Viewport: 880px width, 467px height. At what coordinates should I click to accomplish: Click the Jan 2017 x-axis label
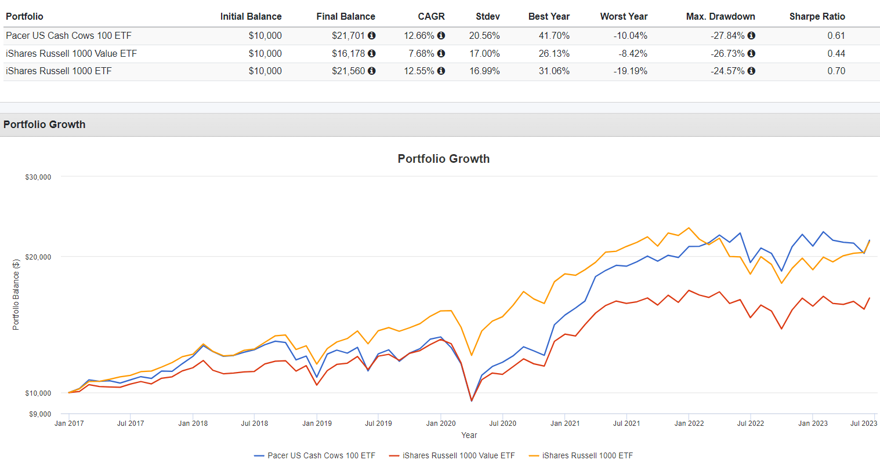coord(69,424)
